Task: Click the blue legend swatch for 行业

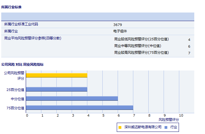Action: [166, 127]
